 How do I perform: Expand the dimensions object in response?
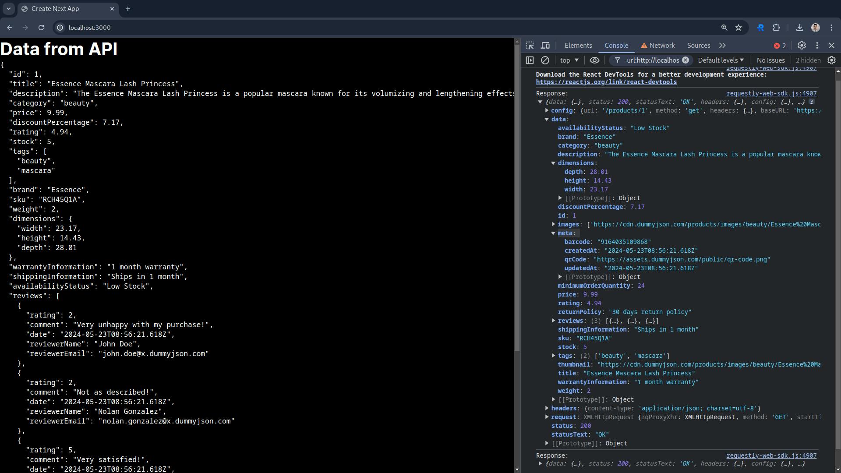tap(553, 162)
